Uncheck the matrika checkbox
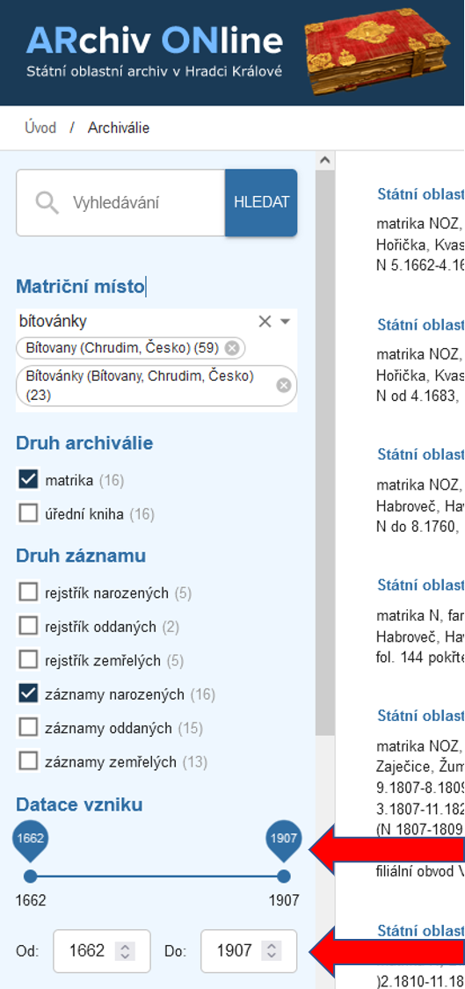The height and width of the screenshot is (989, 465). (x=28, y=480)
